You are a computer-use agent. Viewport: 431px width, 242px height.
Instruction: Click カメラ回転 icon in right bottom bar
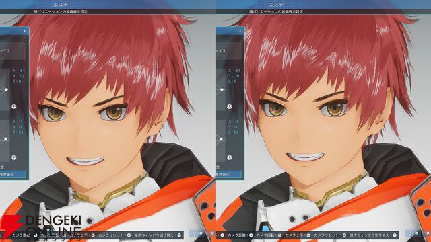[x=279, y=235]
